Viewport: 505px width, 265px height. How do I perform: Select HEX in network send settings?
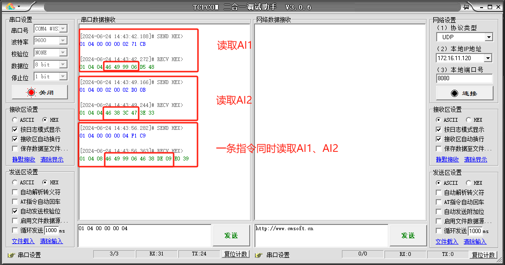click(474, 183)
